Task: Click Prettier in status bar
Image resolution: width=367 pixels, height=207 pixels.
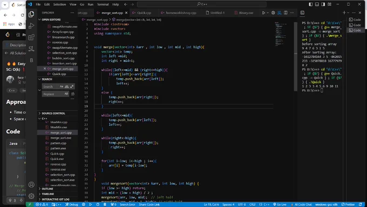Action: click(x=349, y=204)
